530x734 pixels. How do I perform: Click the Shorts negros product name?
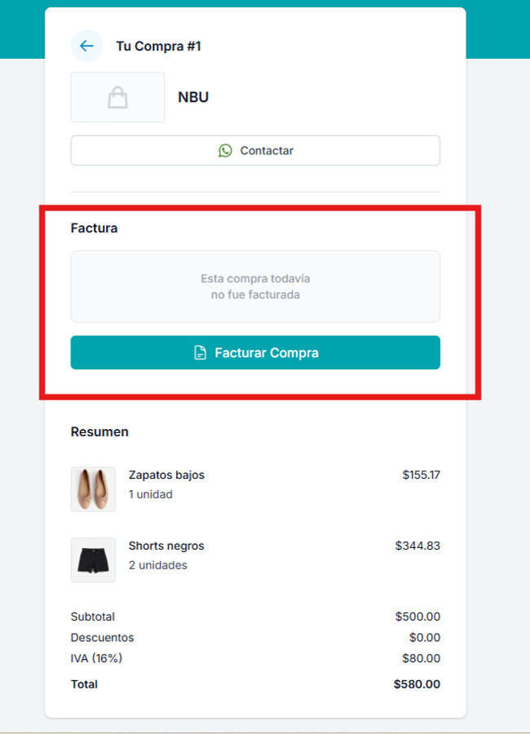click(166, 546)
